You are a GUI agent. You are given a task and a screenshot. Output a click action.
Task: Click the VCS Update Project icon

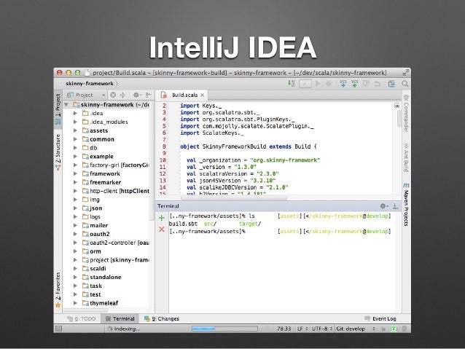coord(343,84)
